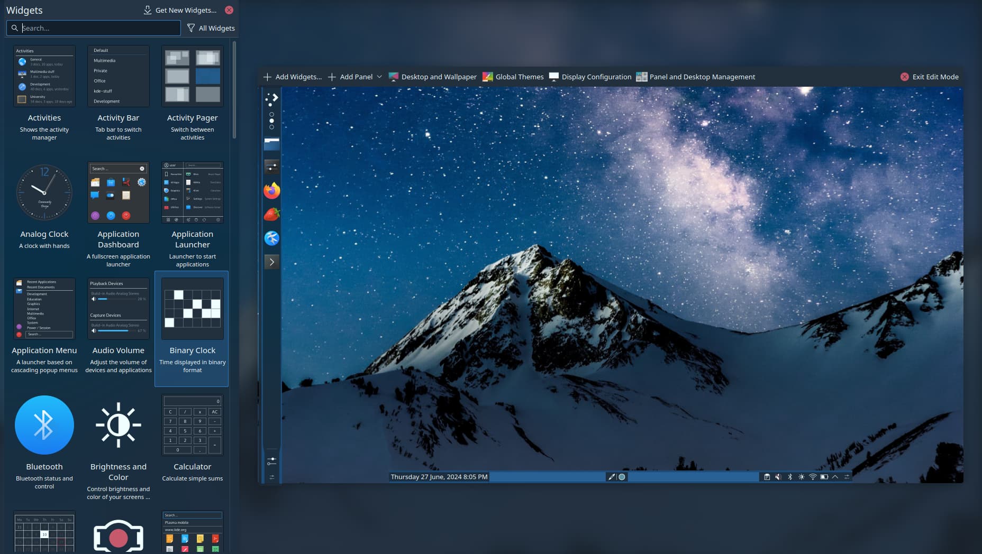Launch the strawberry app from side panel

coord(271,215)
